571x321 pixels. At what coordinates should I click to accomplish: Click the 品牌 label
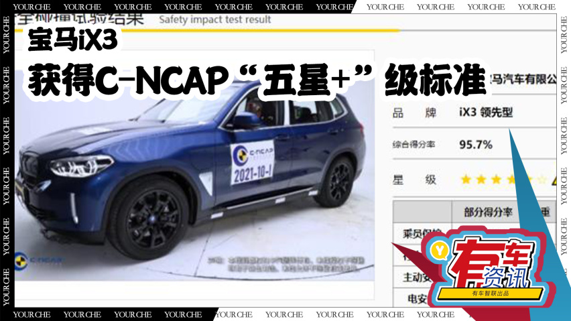(x=414, y=113)
